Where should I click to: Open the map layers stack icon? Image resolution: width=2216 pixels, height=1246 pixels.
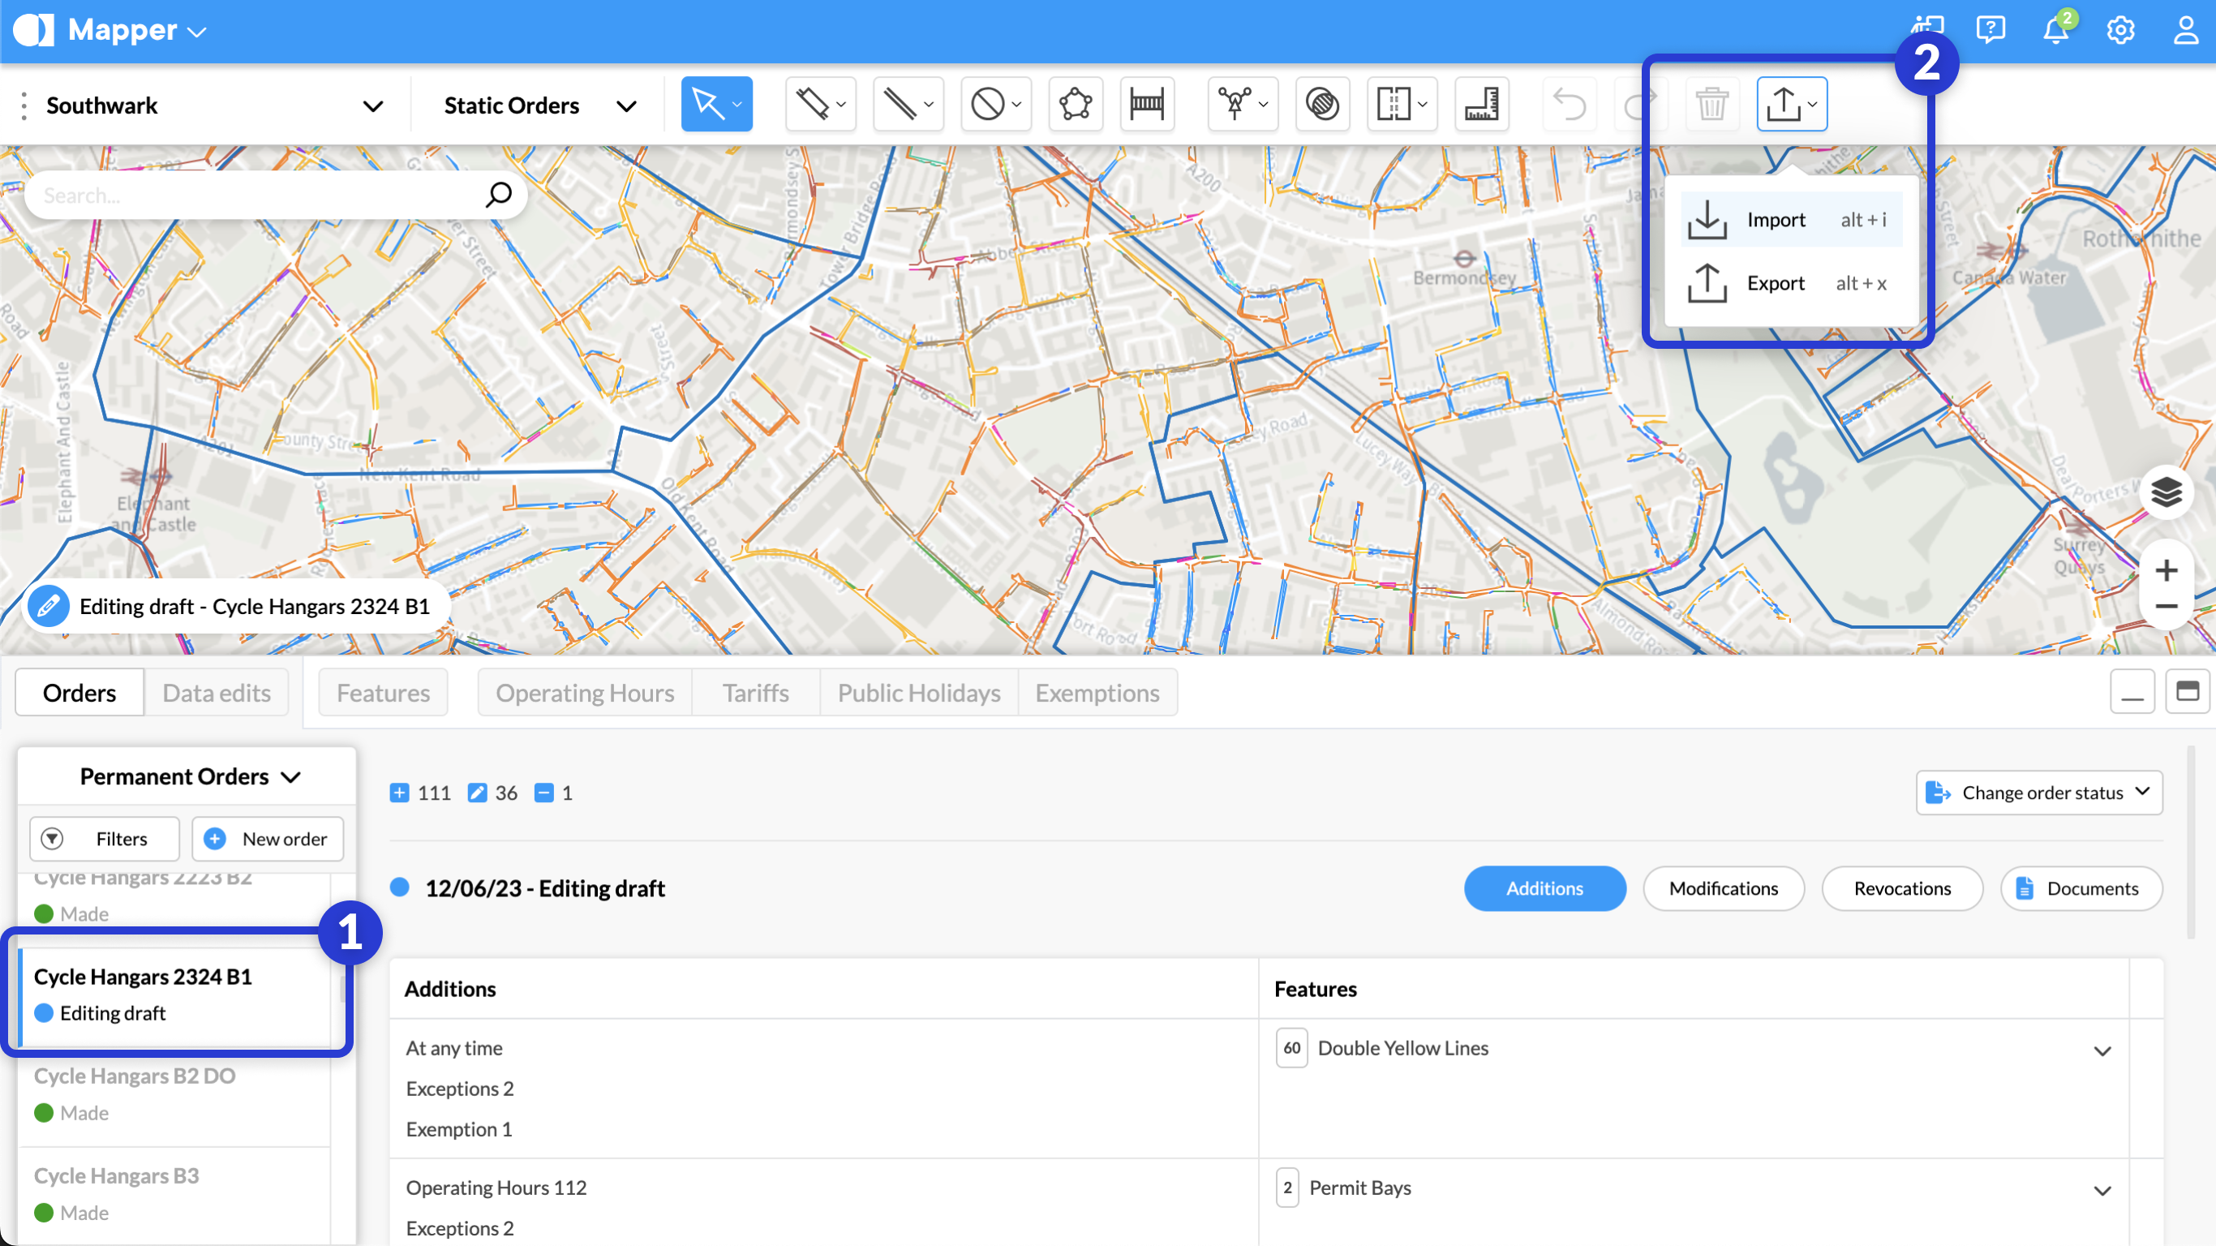[2166, 492]
